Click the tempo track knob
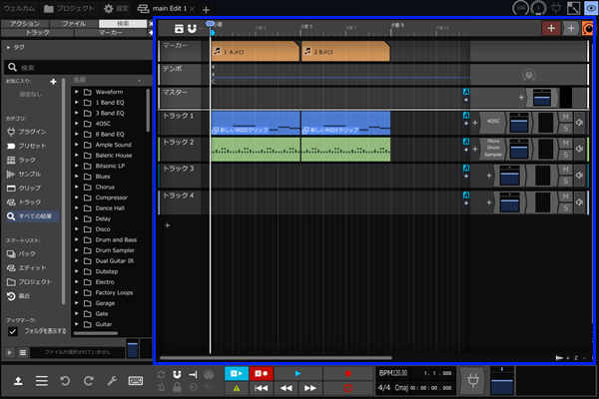This screenshot has width=599, height=399. click(528, 76)
